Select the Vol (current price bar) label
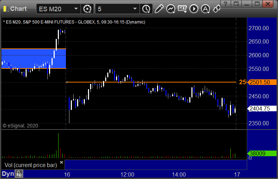Image resolution: width=278 pixels, height=179 pixels. 30,165
